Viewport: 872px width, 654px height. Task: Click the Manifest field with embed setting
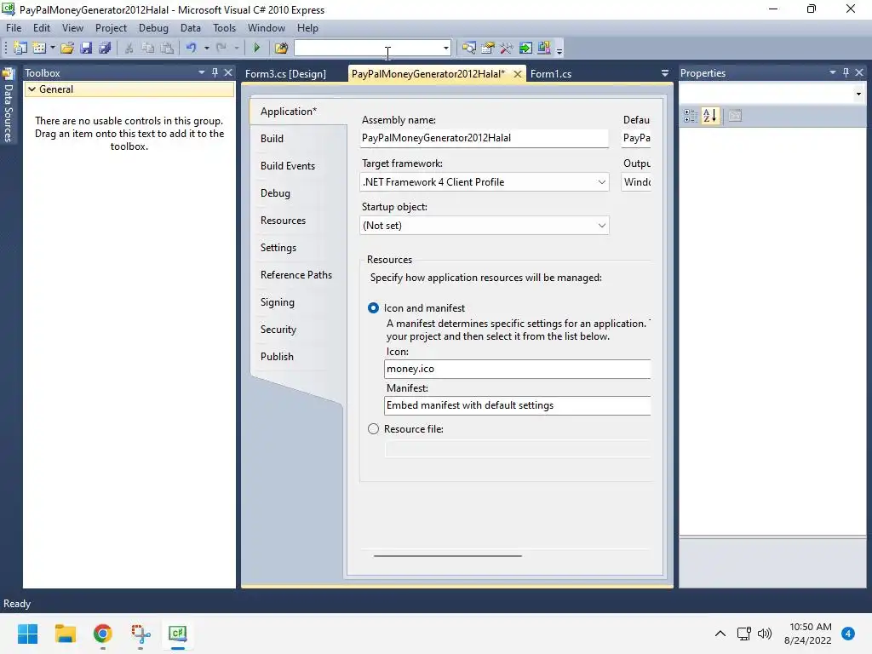(x=517, y=405)
